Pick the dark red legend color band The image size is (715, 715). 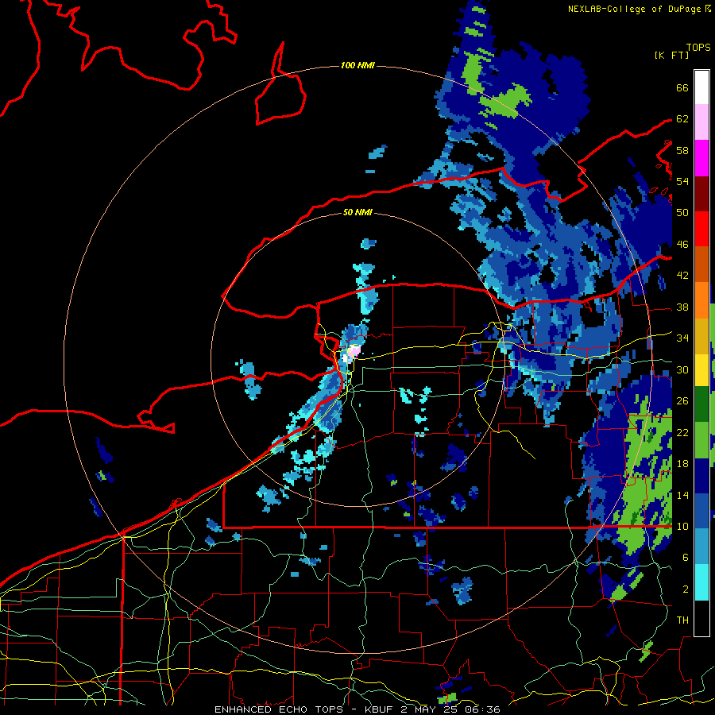(x=701, y=194)
